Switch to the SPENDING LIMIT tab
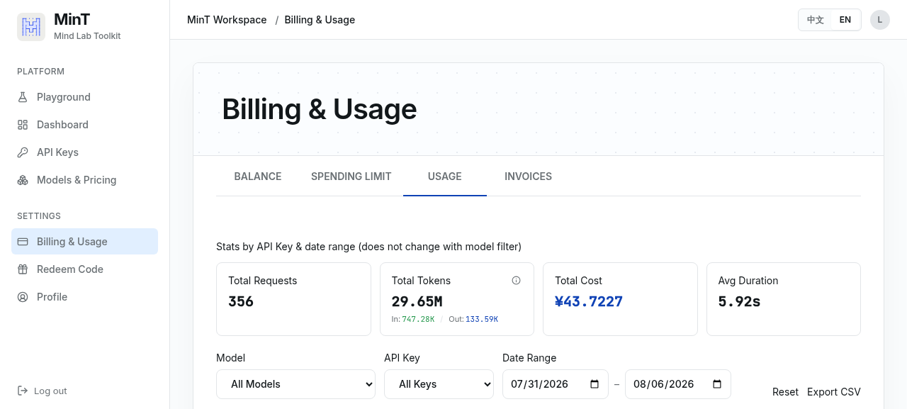Viewport: 907px width, 409px height. click(x=351, y=177)
